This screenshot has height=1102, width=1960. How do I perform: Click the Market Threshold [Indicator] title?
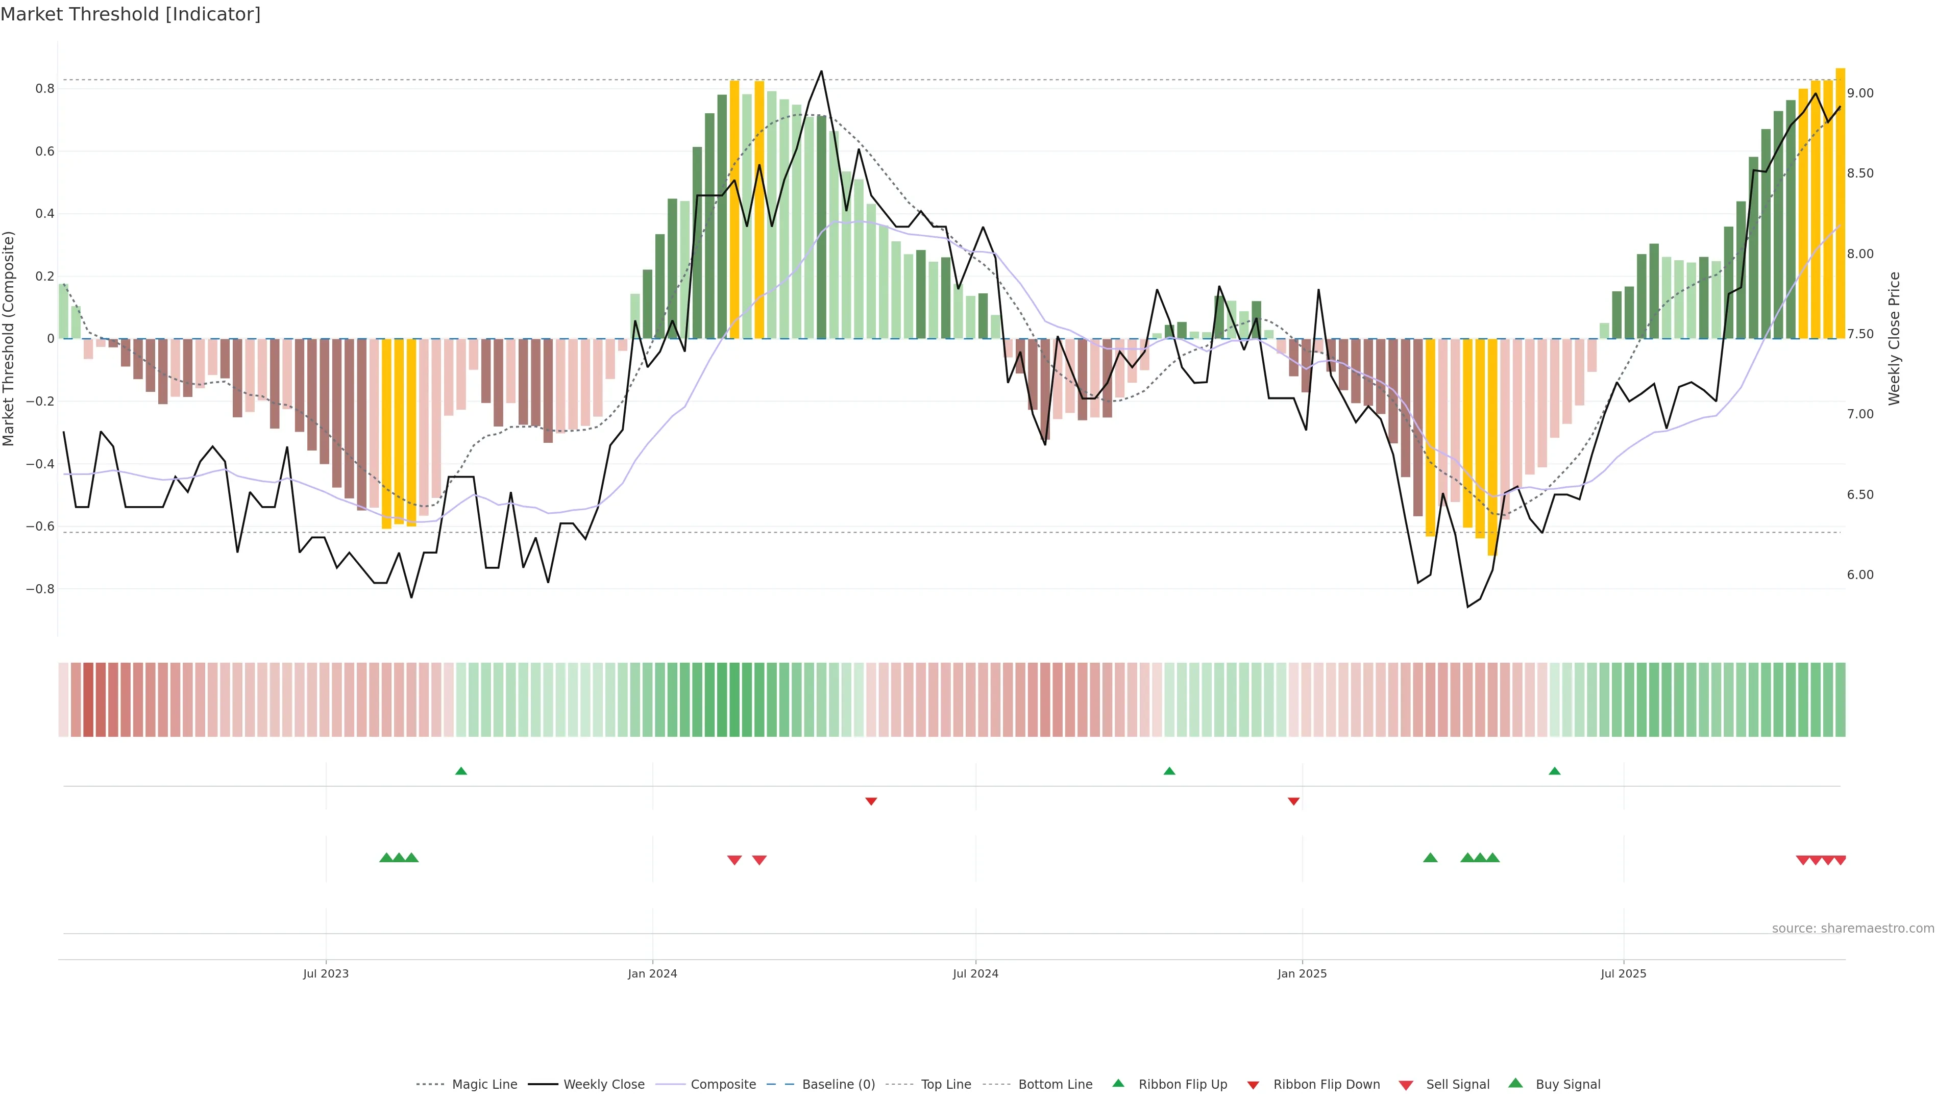click(130, 14)
